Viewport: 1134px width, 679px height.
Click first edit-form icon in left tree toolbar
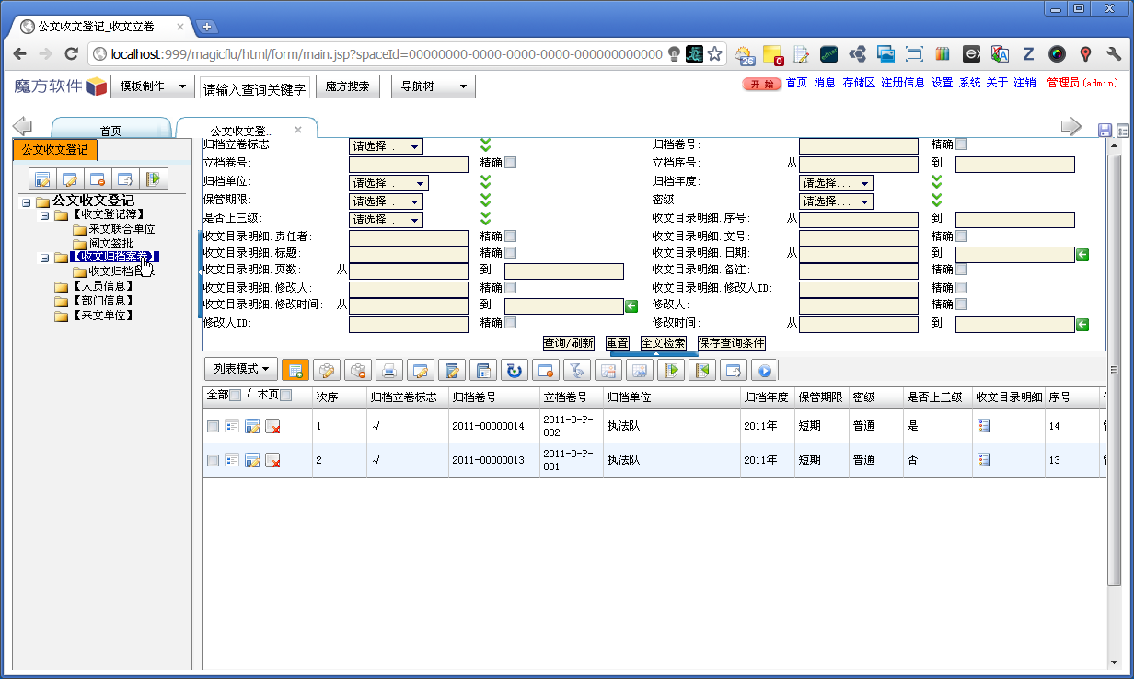(41, 178)
